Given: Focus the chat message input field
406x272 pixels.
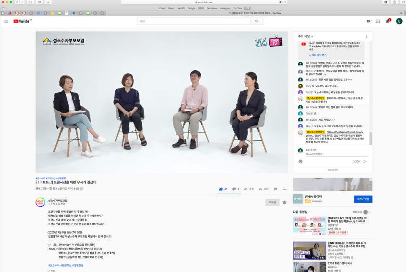Looking at the screenshot, I should 336,154.
